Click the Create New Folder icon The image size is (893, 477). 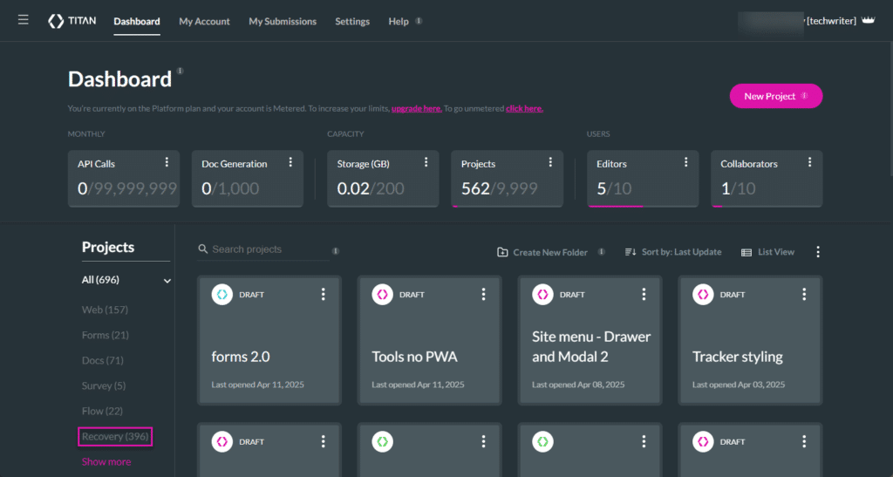point(502,252)
